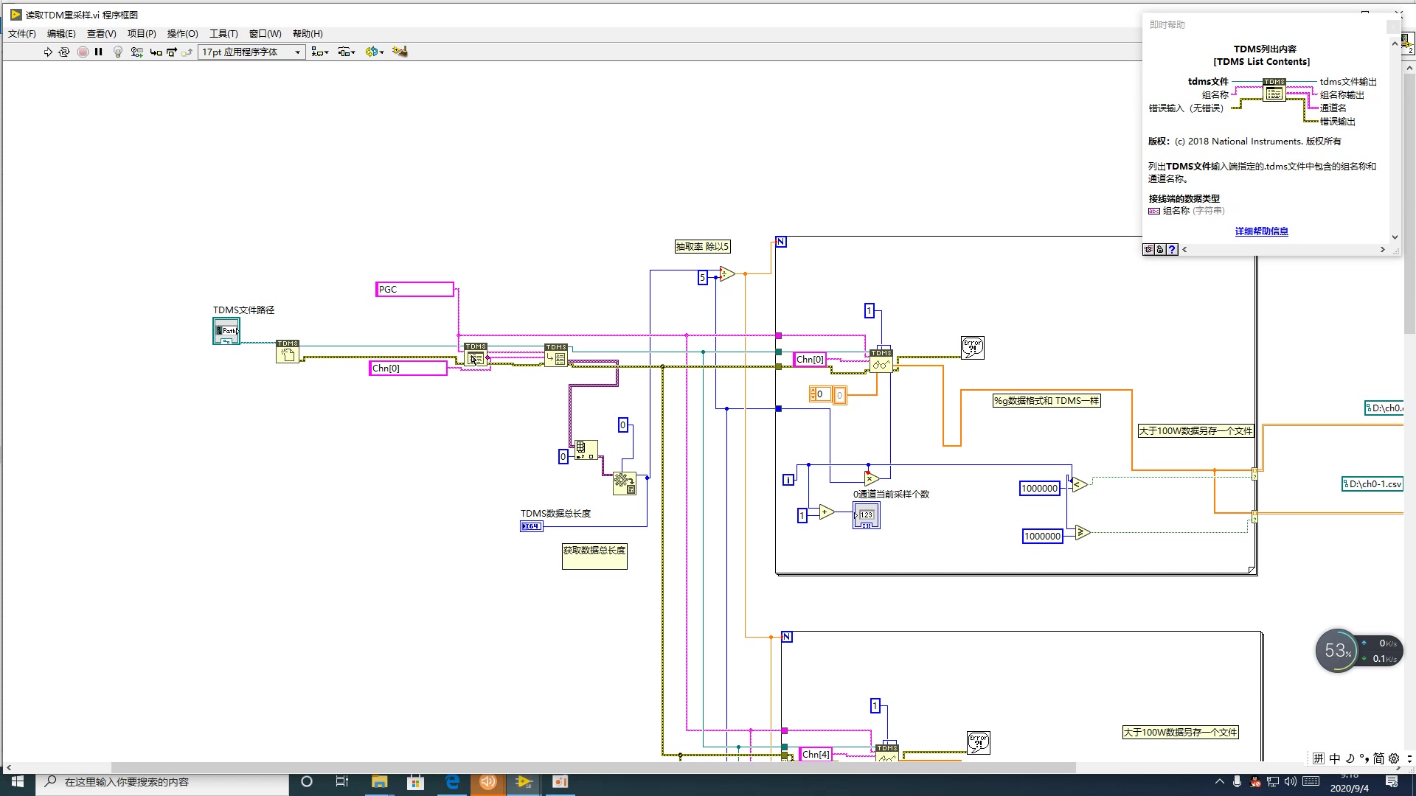Image resolution: width=1416 pixels, height=796 pixels.
Task: Select the Chn[4] string constant
Action: pyautogui.click(x=816, y=754)
